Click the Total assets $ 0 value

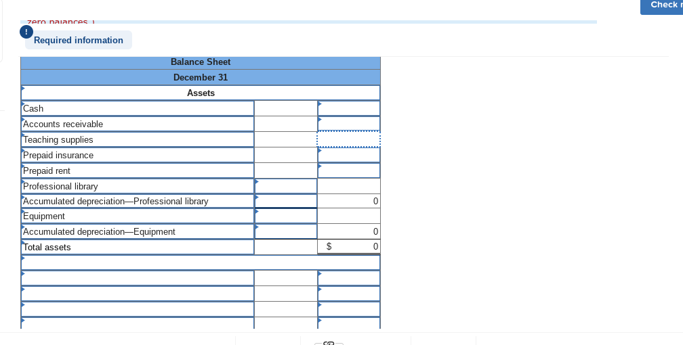point(349,247)
